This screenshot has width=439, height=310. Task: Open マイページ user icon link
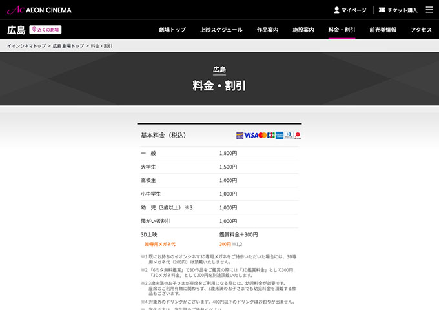[350, 10]
